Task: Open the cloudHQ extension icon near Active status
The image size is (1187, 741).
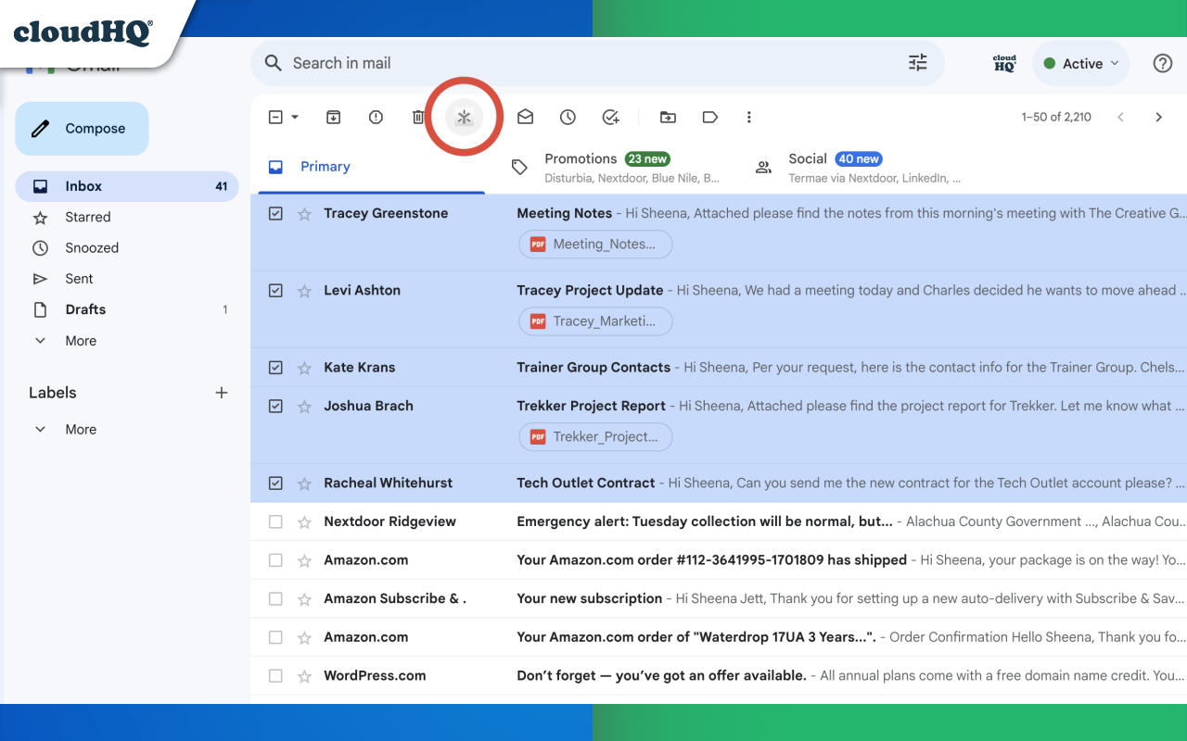Action: pos(1003,62)
